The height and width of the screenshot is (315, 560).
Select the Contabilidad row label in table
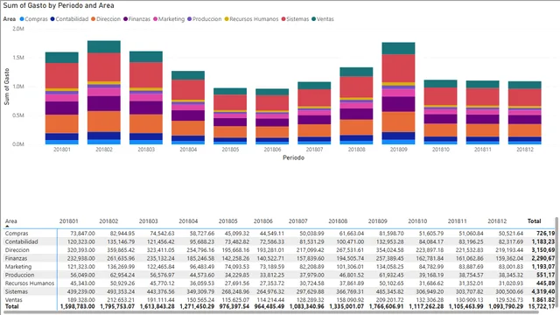click(x=21, y=241)
